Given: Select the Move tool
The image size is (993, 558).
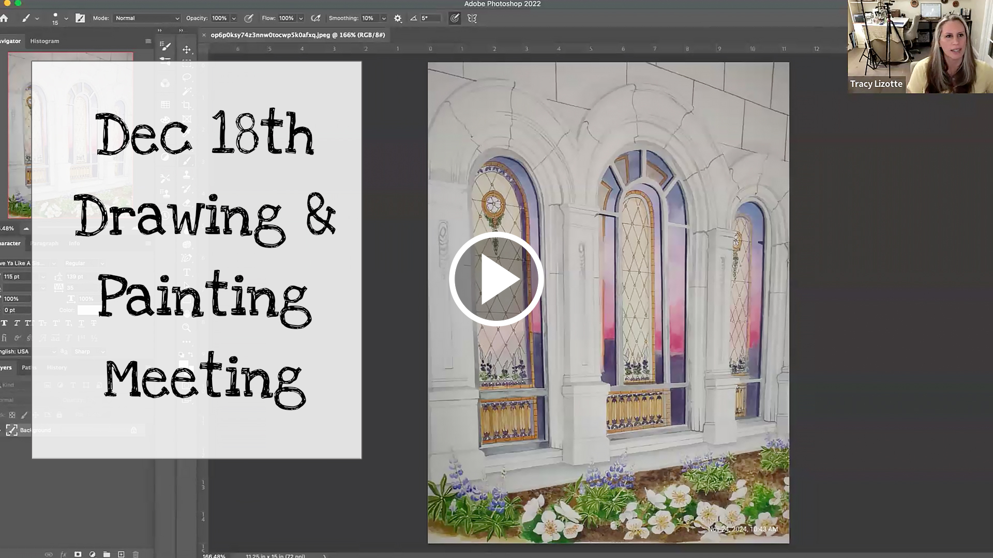Looking at the screenshot, I should click(187, 50).
